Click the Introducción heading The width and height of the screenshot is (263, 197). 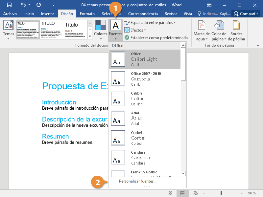[x=59, y=102]
